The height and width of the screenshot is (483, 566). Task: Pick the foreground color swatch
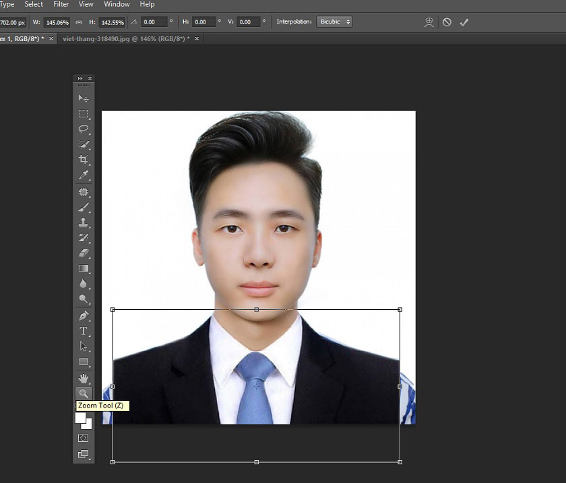pyautogui.click(x=80, y=418)
